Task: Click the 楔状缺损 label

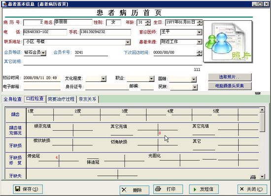Action: coord(42,141)
